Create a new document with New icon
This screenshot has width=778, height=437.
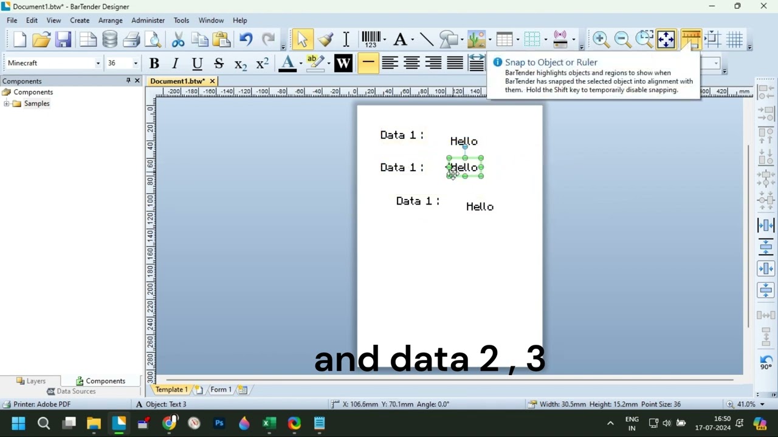[x=19, y=39]
